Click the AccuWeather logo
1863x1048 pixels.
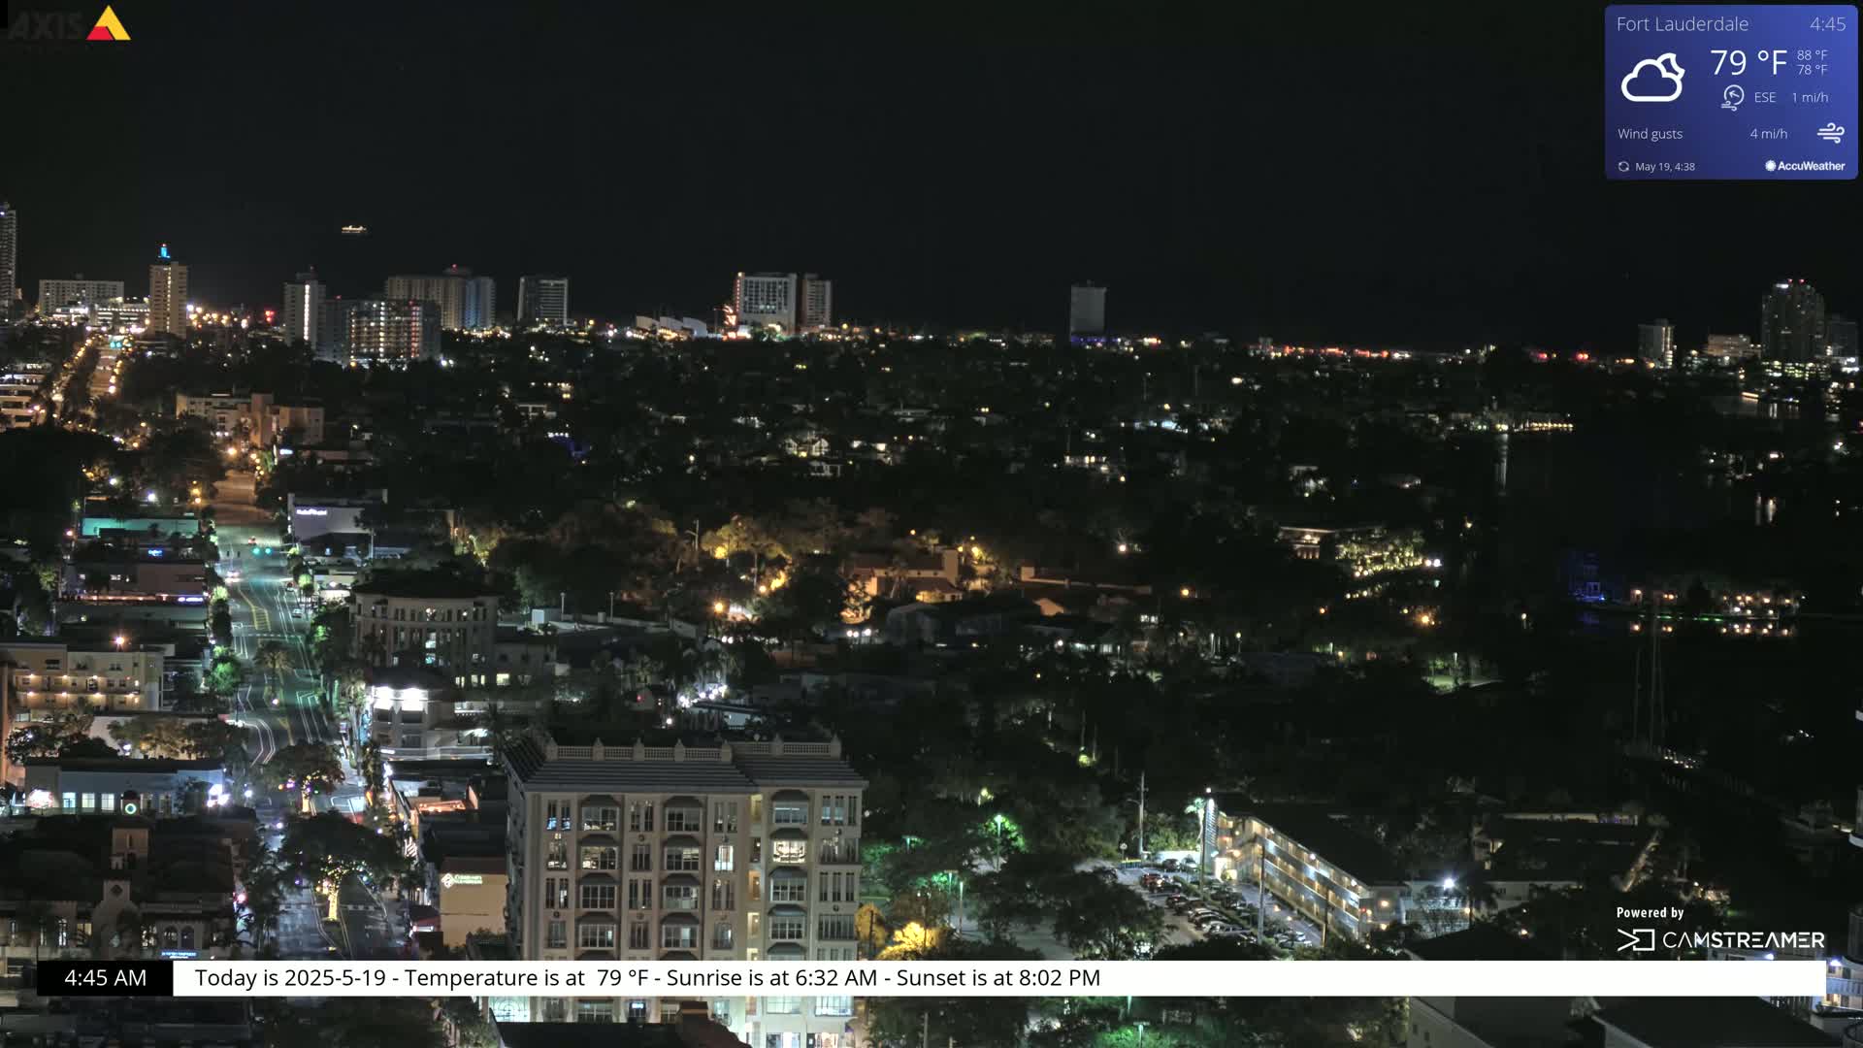click(x=1805, y=166)
